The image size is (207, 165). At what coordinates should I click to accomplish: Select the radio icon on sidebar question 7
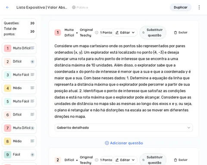(x=33, y=128)
